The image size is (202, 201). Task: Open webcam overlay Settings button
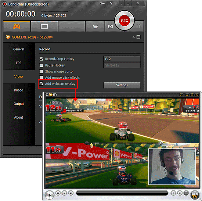coord(122,85)
